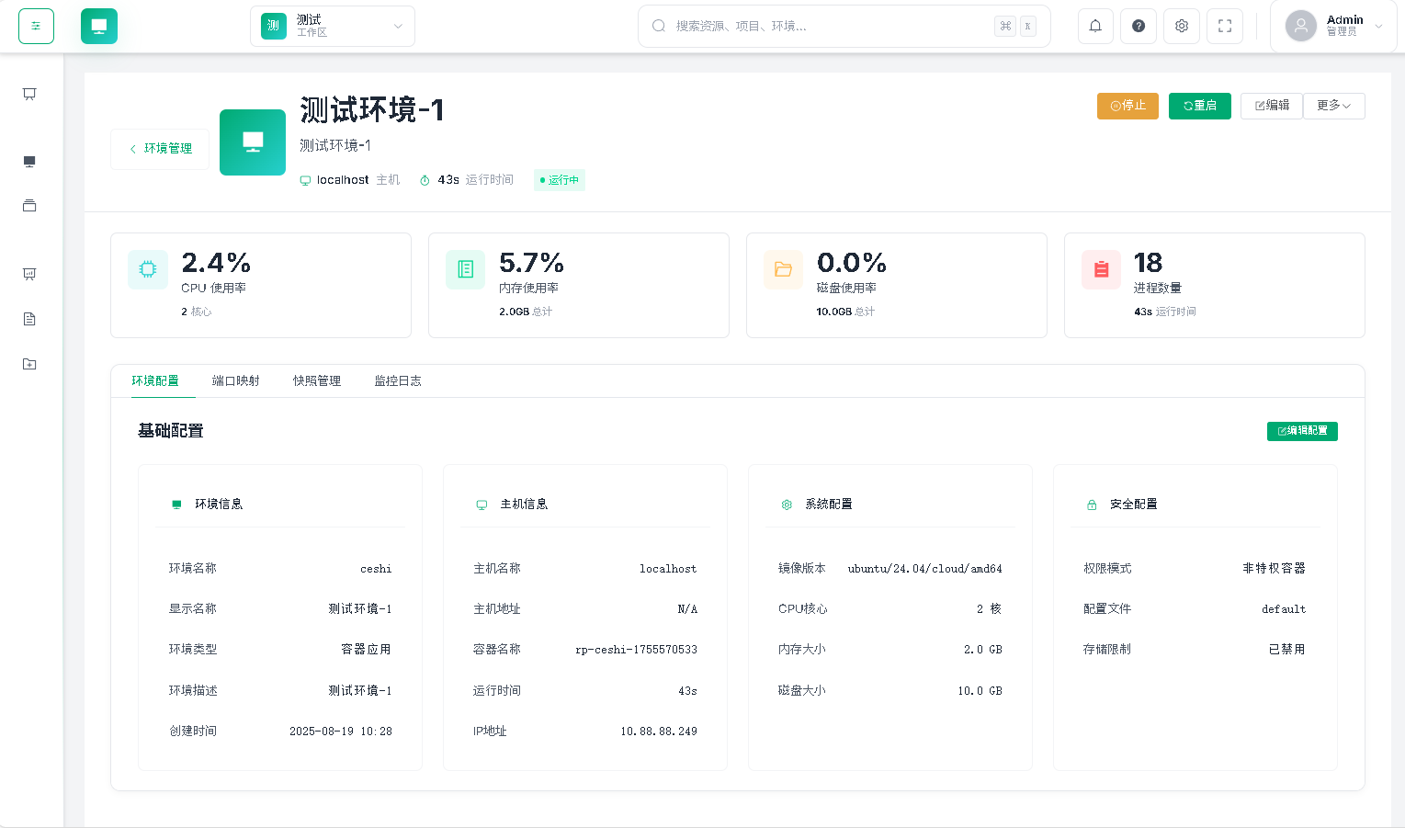This screenshot has width=1405, height=828.
Task: Open the chart presentation sidebar icon
Action: pos(29,274)
